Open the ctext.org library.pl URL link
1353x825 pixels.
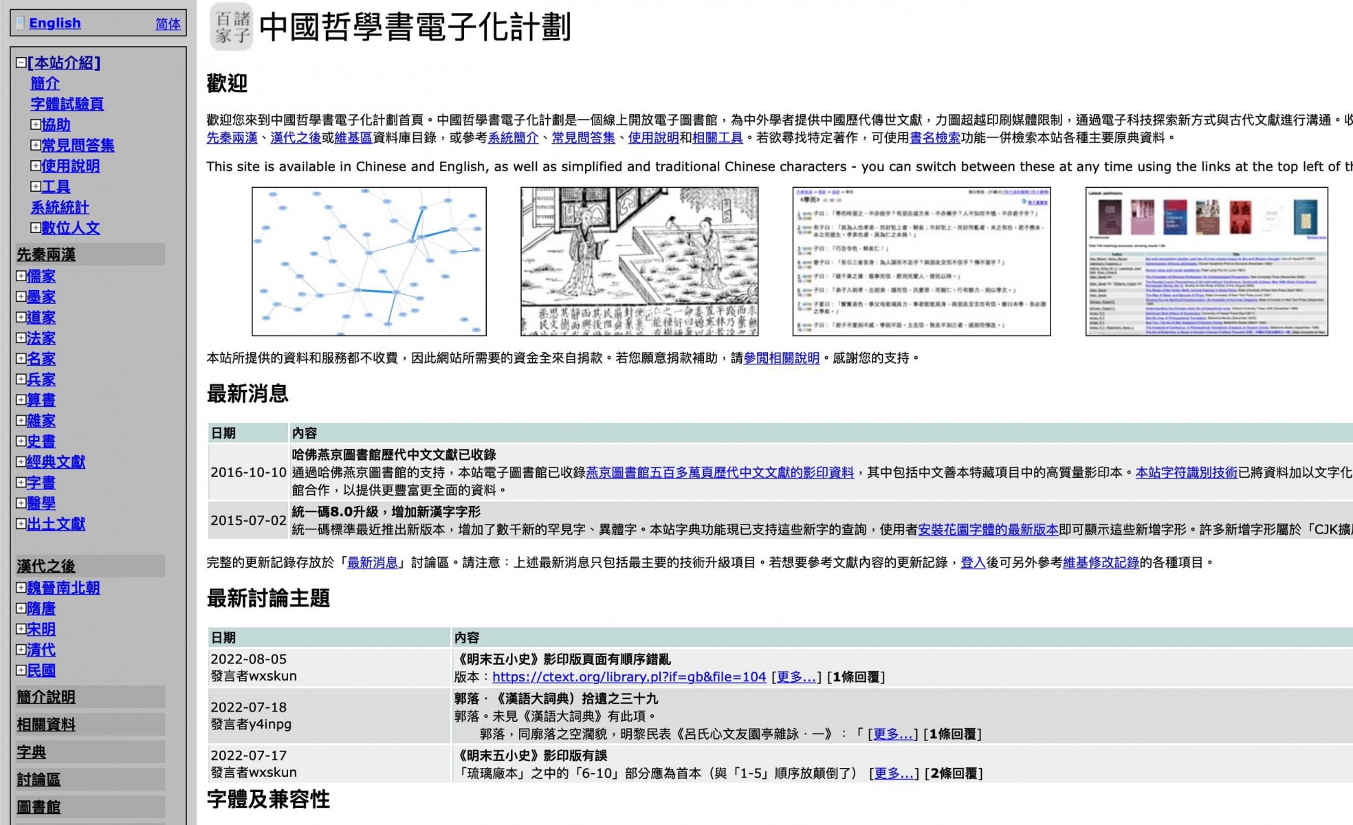click(628, 676)
